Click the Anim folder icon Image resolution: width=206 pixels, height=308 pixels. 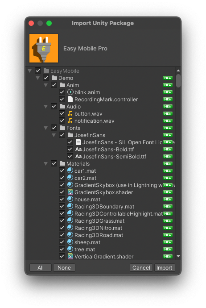(62, 85)
